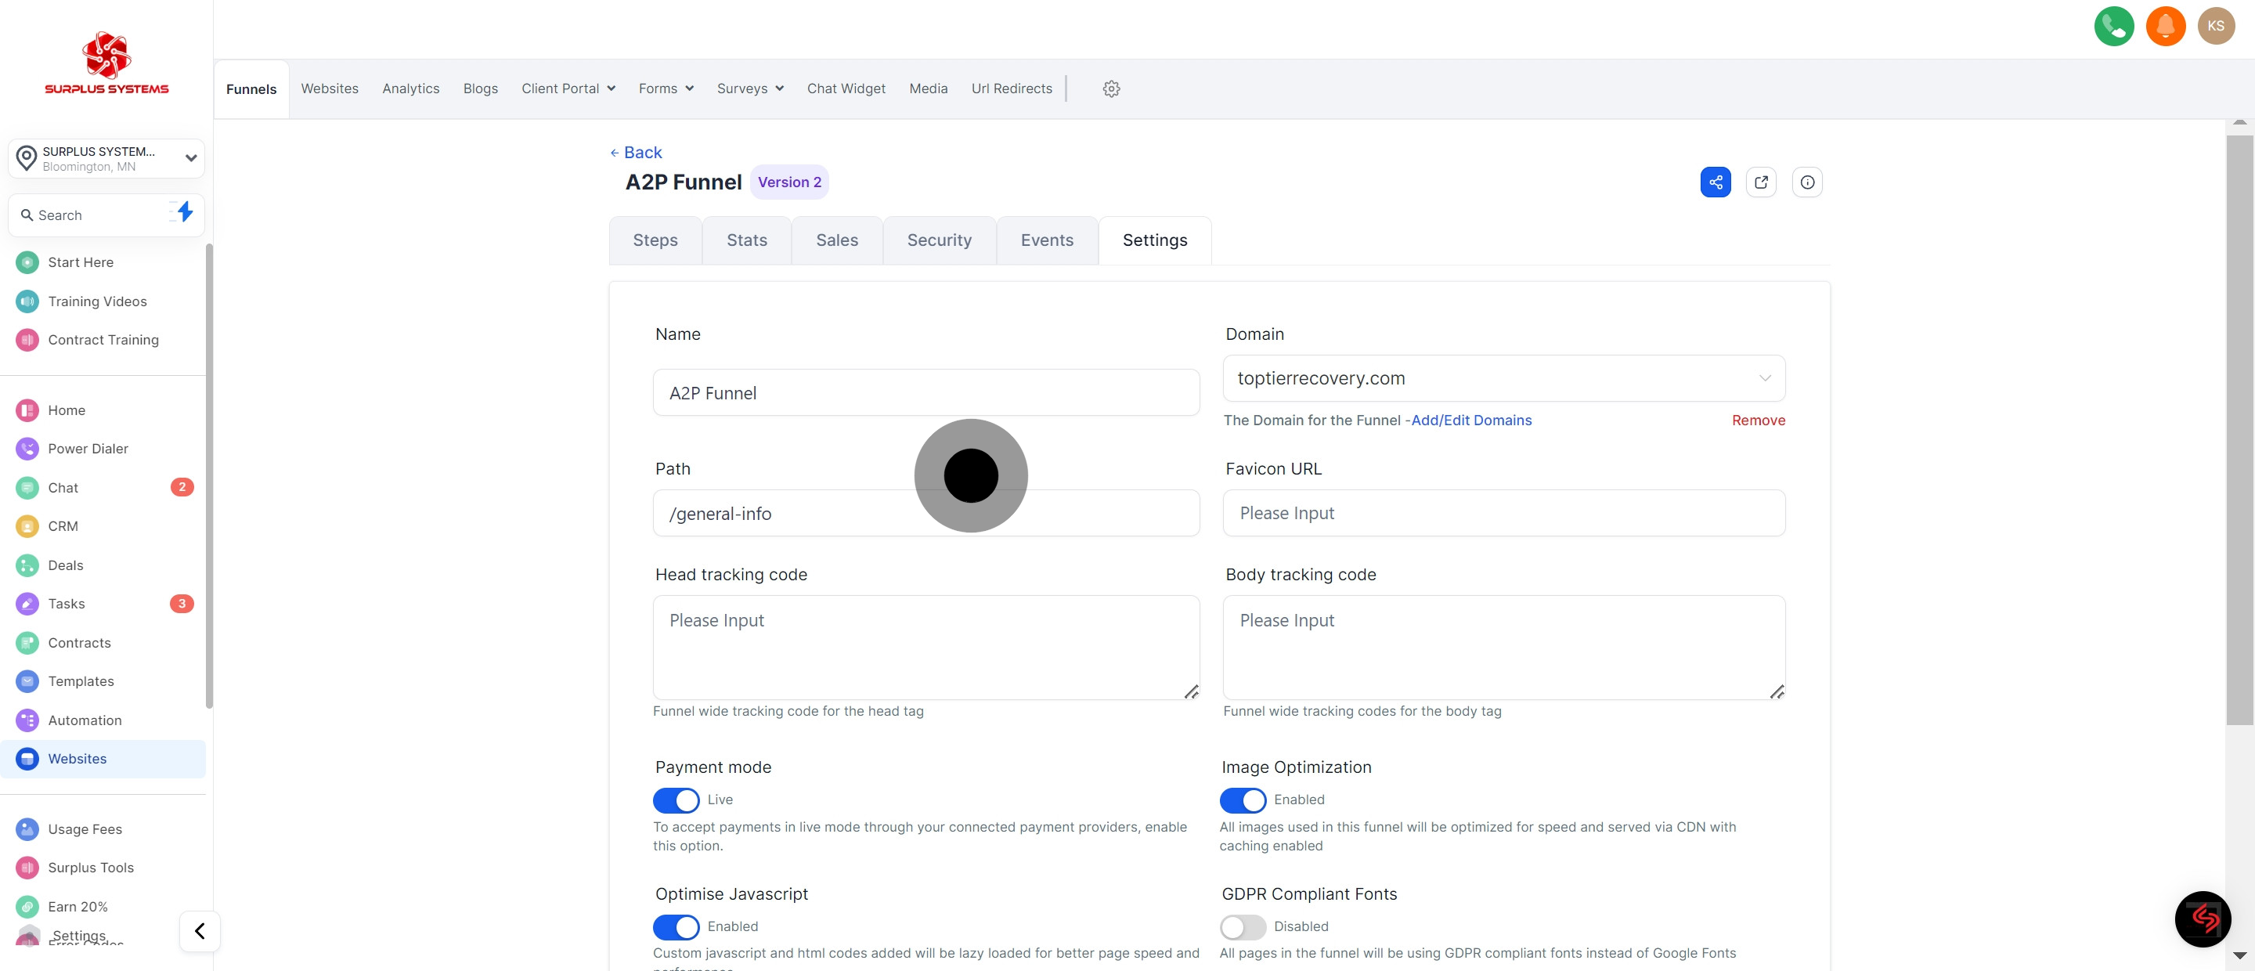This screenshot has width=2255, height=971.
Task: Enable GDPR Compliant Fonts toggle
Action: tap(1242, 927)
